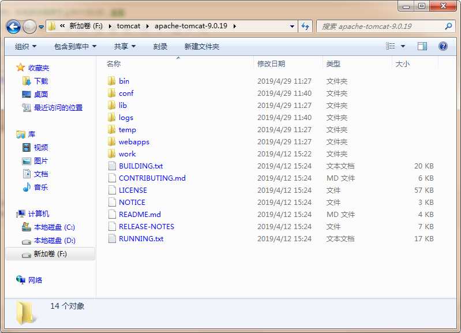Viewport: 461px width, 333px height.
Task: Open 本地磁盘 (D:) drive
Action: point(55,241)
